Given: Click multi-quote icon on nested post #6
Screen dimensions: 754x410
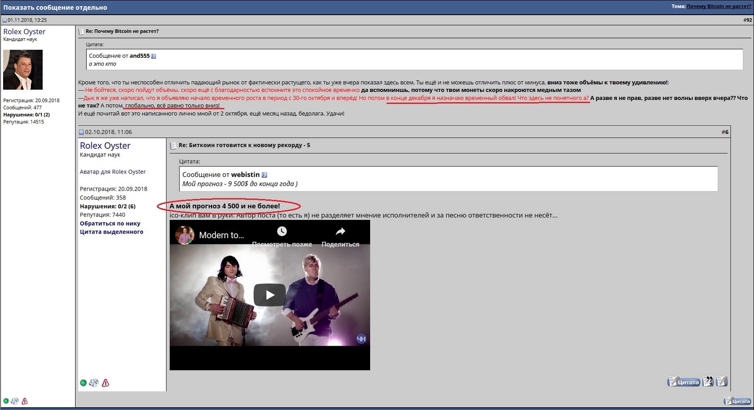Looking at the screenshot, I should click(x=708, y=381).
